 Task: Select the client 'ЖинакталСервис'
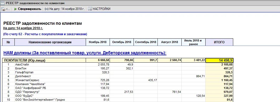[x=27, y=80]
